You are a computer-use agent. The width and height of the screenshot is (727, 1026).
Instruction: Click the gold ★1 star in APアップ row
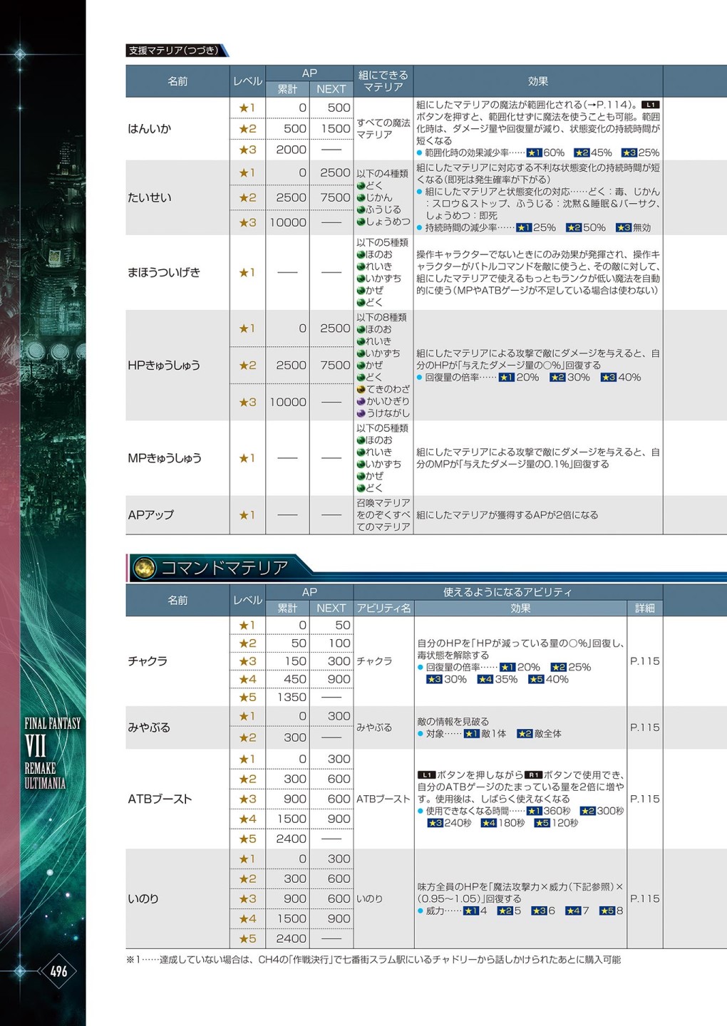pyautogui.click(x=247, y=515)
